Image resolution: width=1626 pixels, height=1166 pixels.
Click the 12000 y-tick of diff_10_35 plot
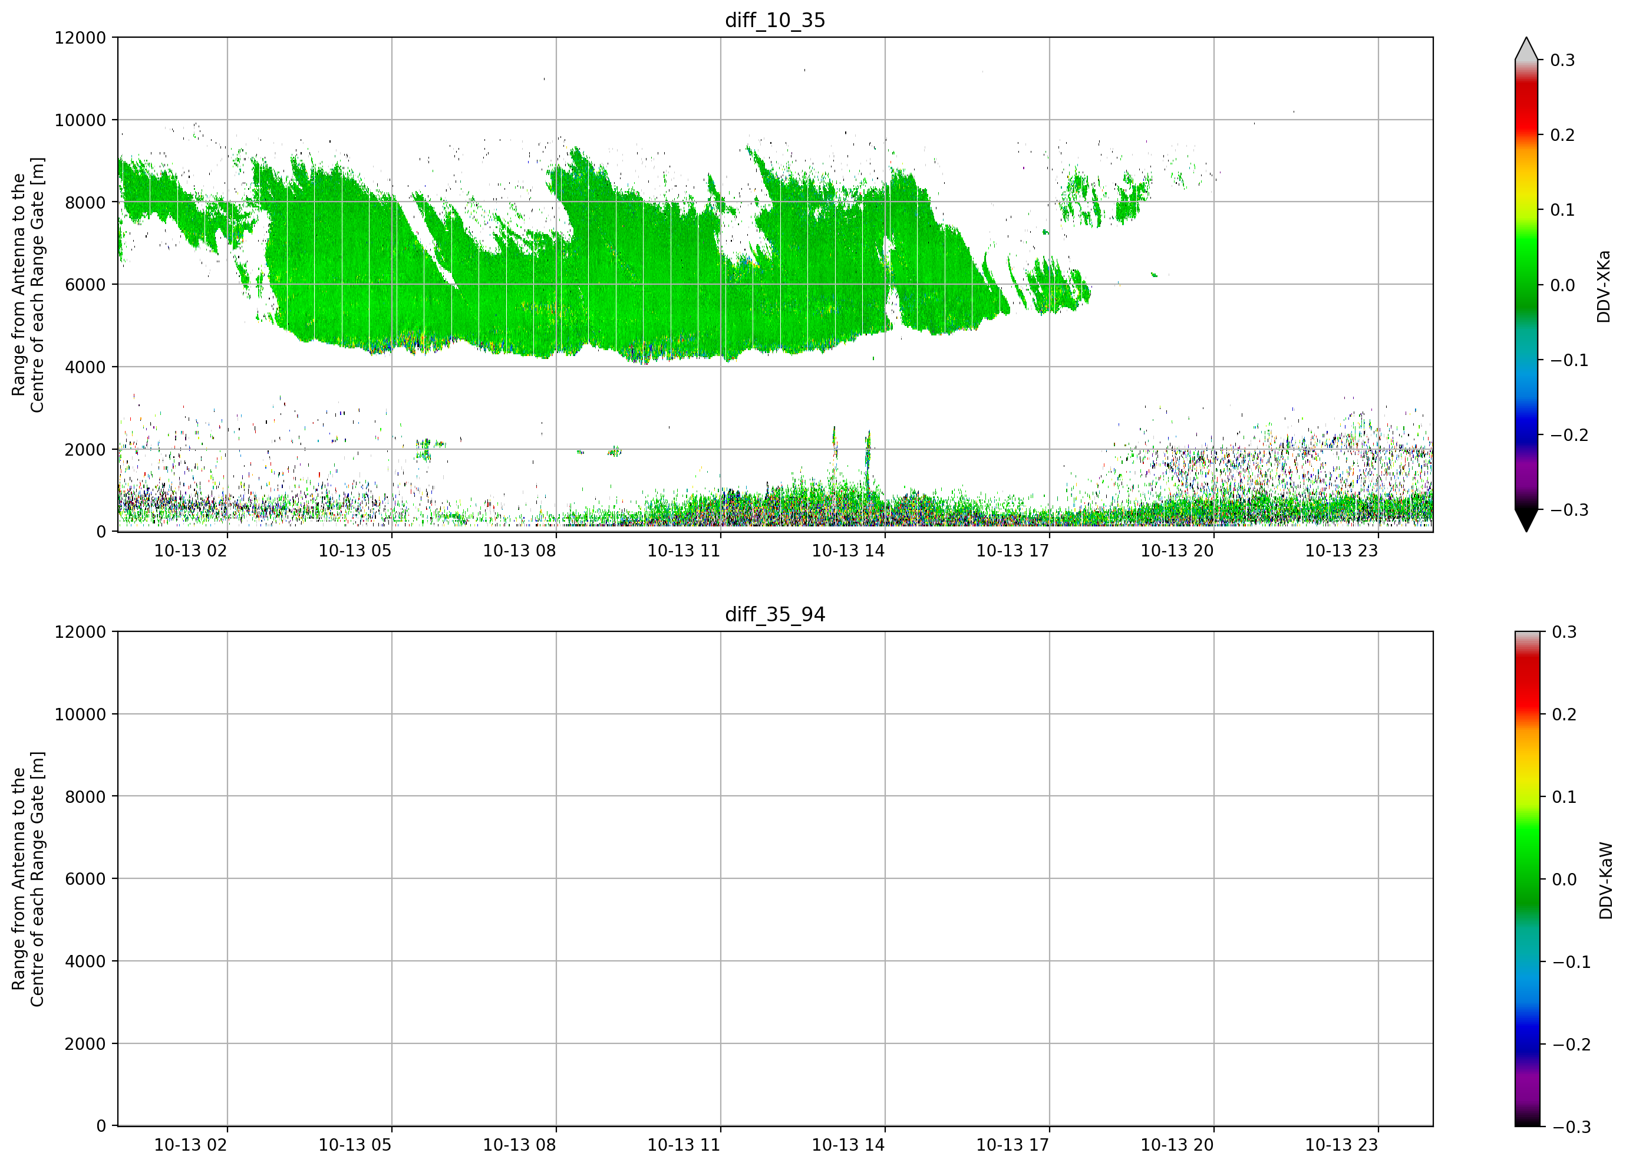click(x=80, y=37)
